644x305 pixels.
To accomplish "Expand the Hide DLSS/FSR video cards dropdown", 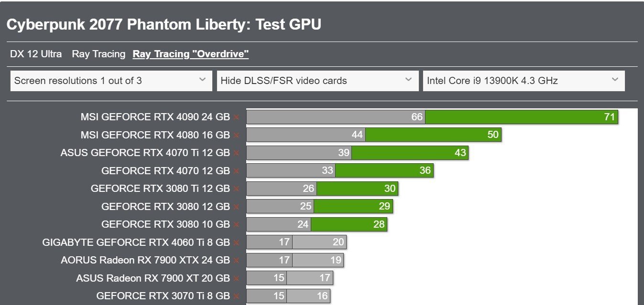I will click(x=316, y=81).
